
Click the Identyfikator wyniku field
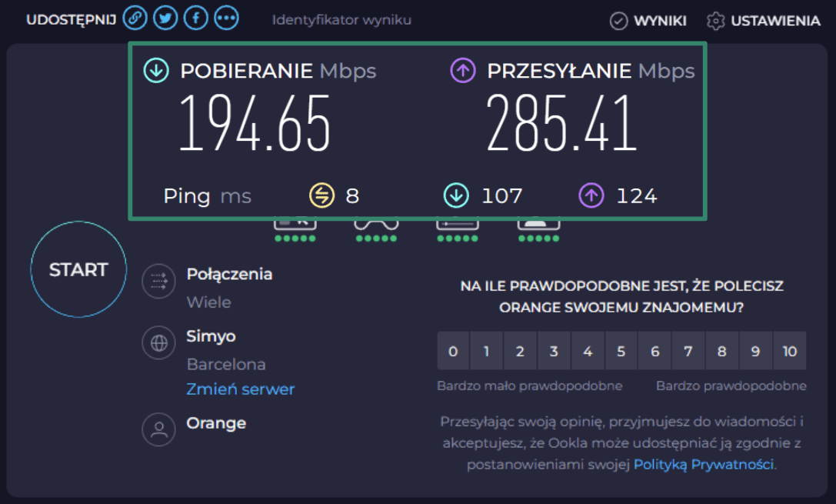(x=342, y=20)
